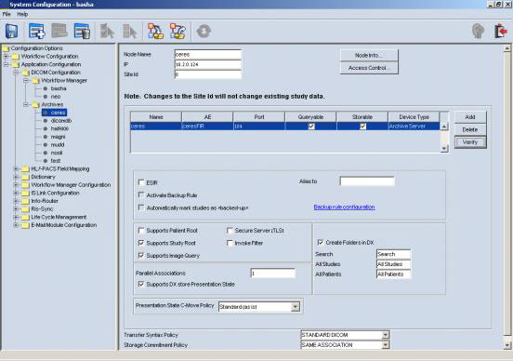Click the greyed help icon near exit
This screenshot has height=361, width=513.
point(478,31)
